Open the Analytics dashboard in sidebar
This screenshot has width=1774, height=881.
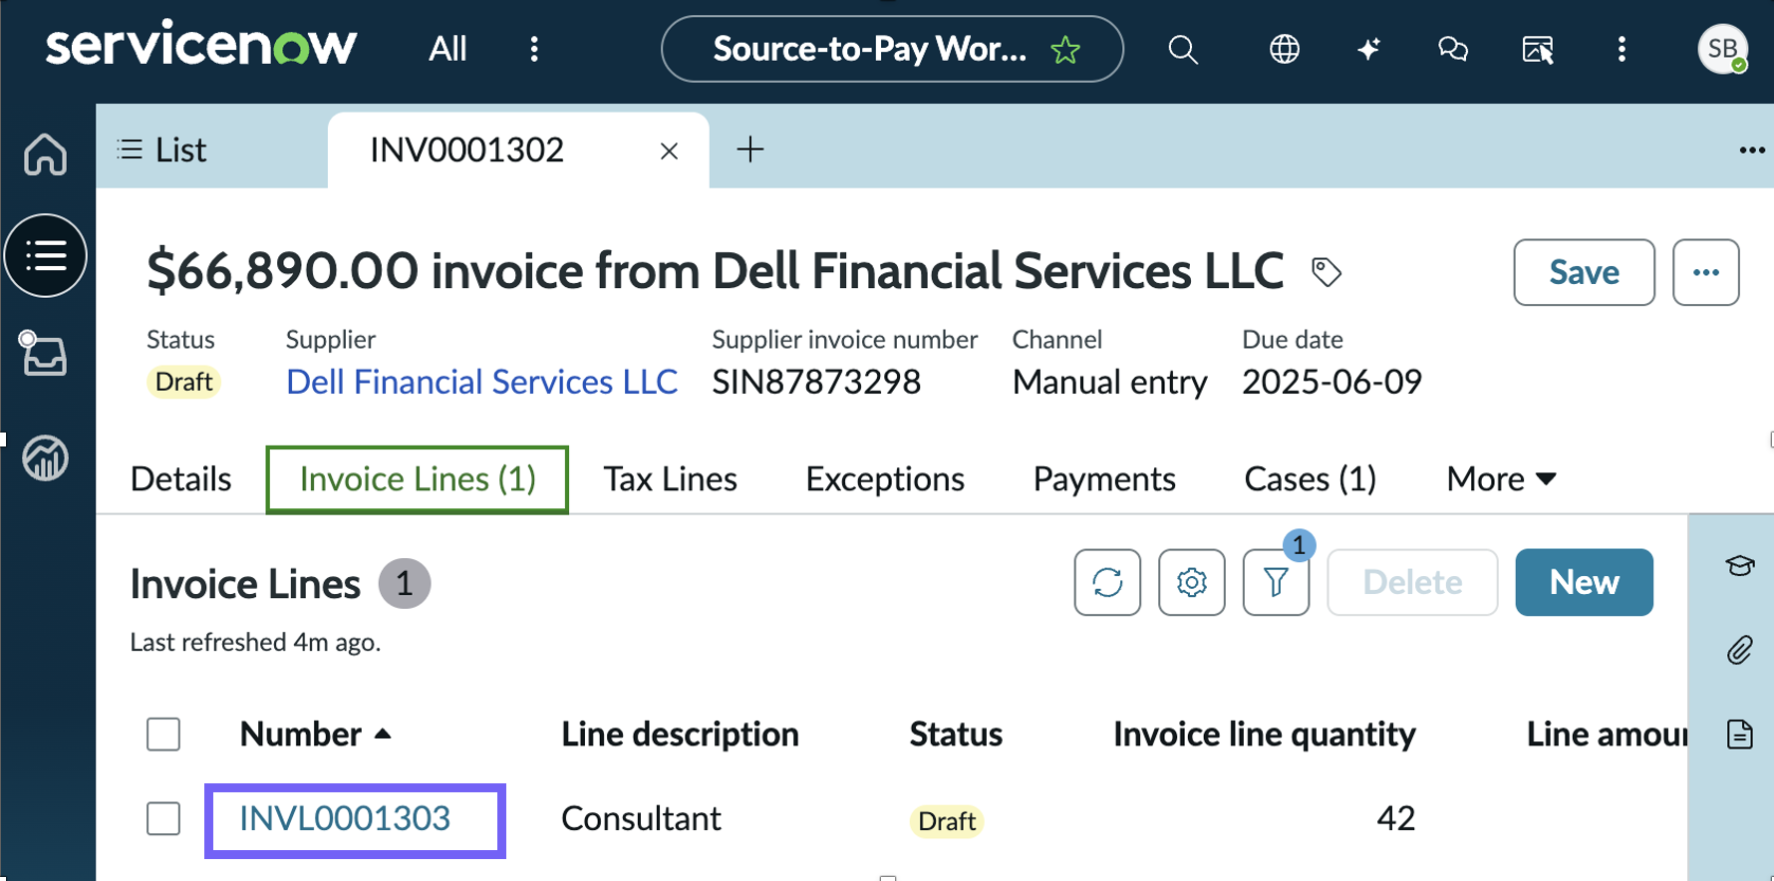[x=46, y=458]
